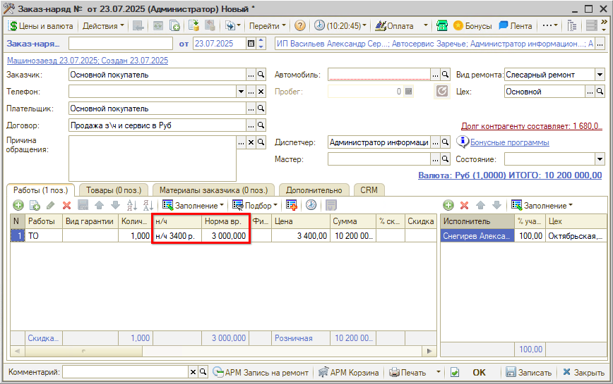Screen dimensions: 613x384
Task: Open the Действия menu
Action: [102, 25]
